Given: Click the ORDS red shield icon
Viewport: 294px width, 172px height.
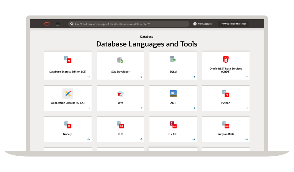Looking at the screenshot, I should pos(226,59).
